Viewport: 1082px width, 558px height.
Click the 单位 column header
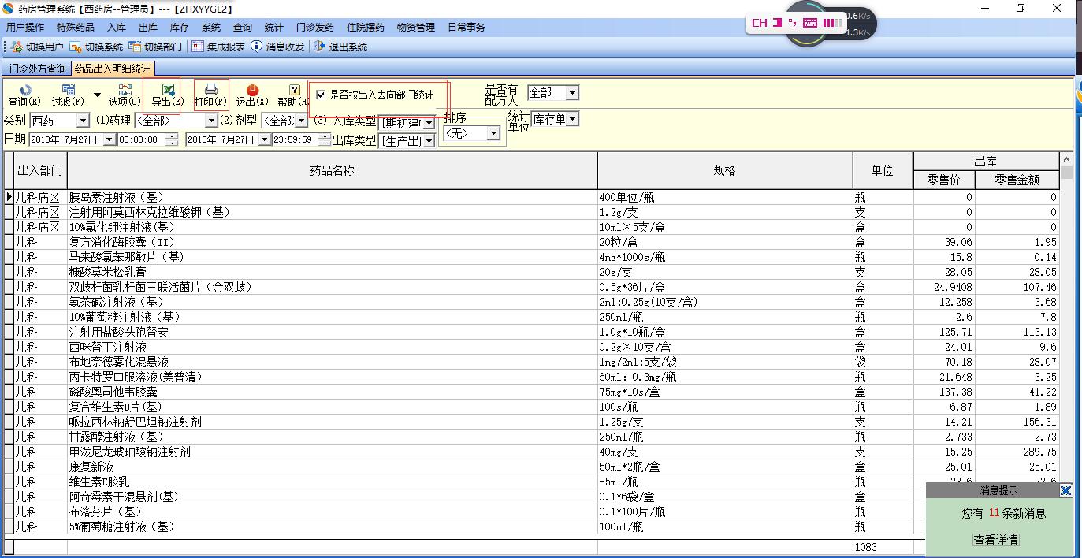(883, 170)
